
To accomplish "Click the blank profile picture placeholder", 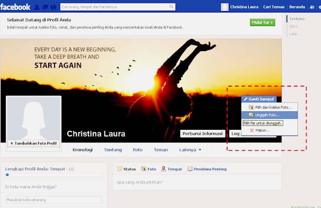I will pos(34,118).
